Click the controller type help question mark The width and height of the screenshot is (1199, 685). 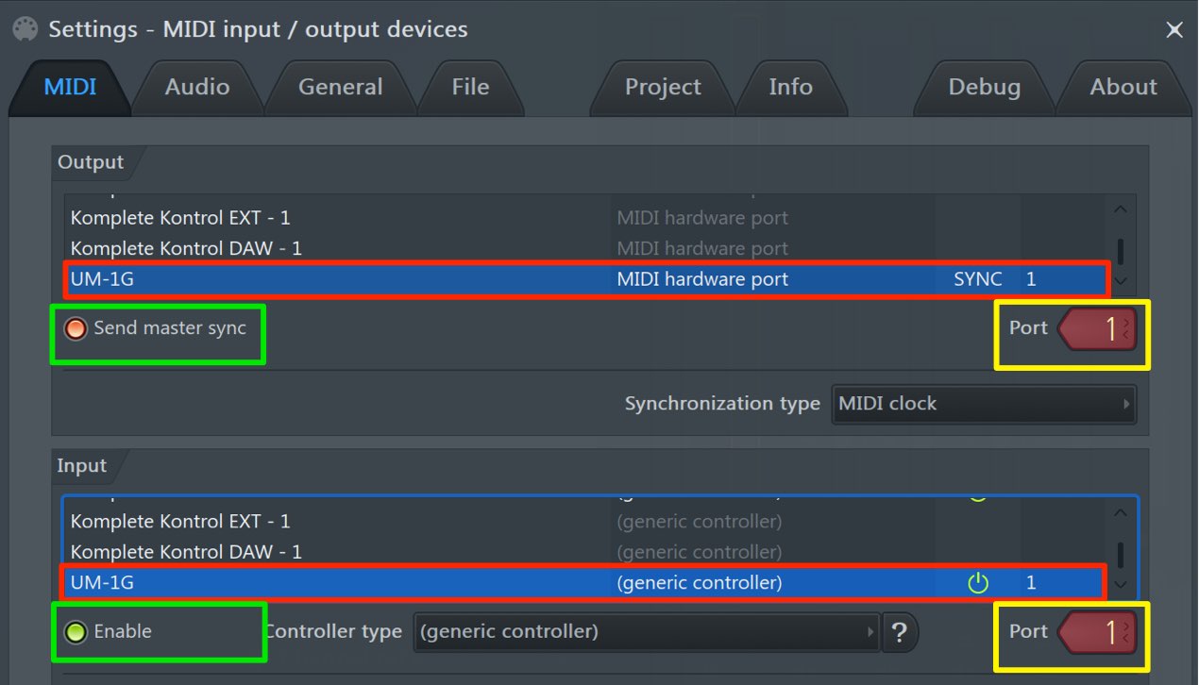900,632
